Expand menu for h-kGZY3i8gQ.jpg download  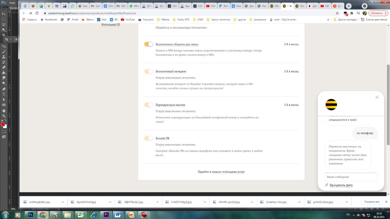coord(204,202)
